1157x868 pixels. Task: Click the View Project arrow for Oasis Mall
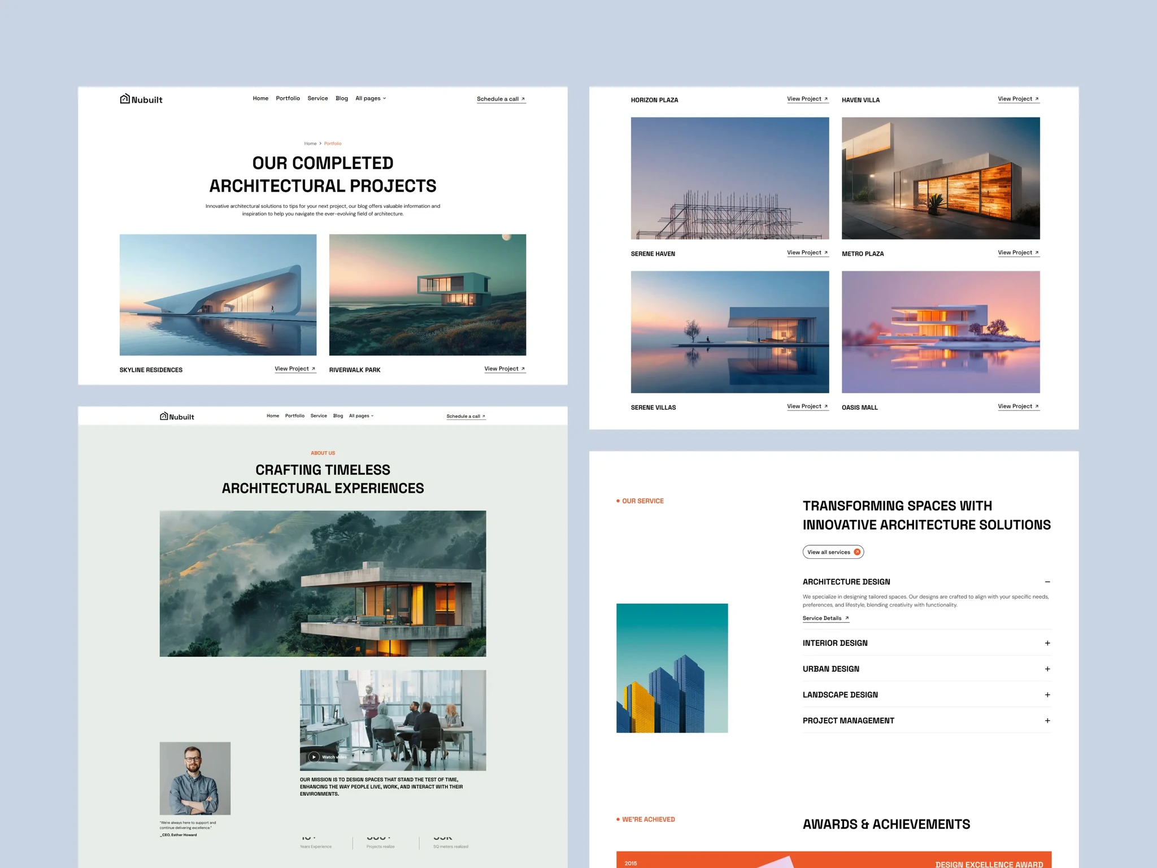point(1037,406)
